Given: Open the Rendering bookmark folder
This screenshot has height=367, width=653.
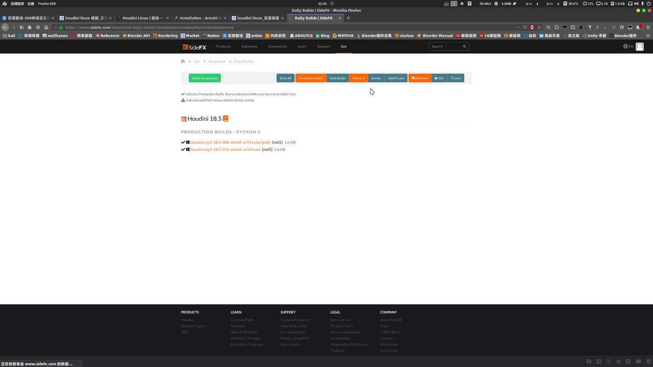Looking at the screenshot, I should 165,36.
